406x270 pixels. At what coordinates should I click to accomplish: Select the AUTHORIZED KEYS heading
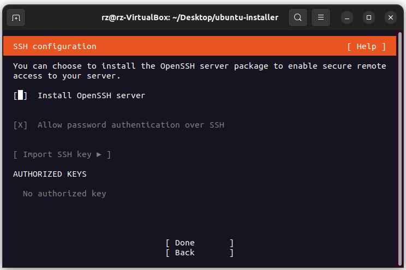click(x=50, y=174)
